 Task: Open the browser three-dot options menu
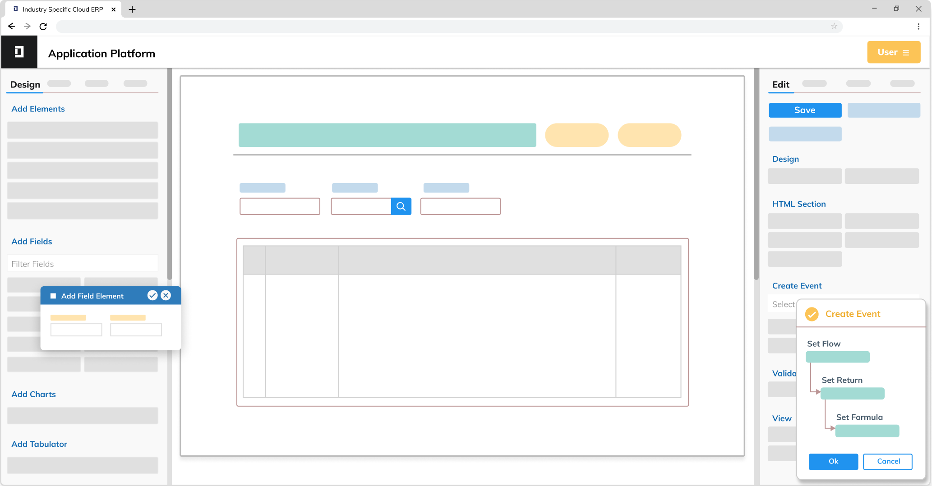[918, 26]
